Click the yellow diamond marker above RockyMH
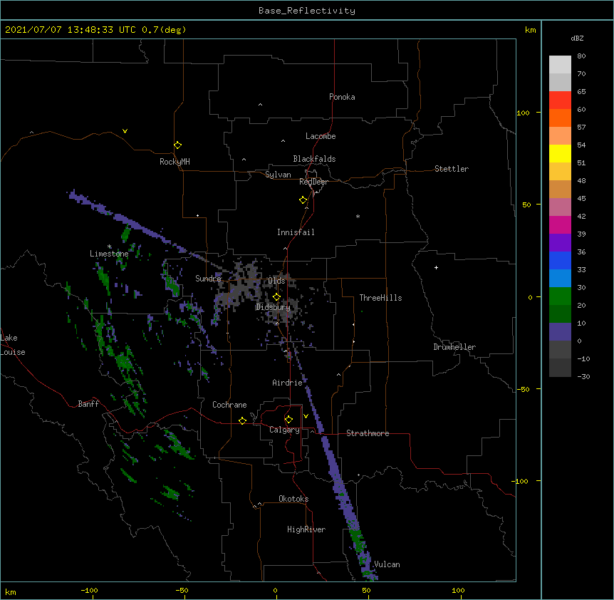 (x=178, y=145)
